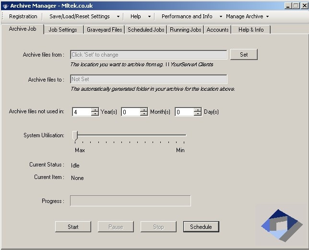Minimize the Archive Manager window
This screenshot has height=250, width=309.
coord(288,6)
